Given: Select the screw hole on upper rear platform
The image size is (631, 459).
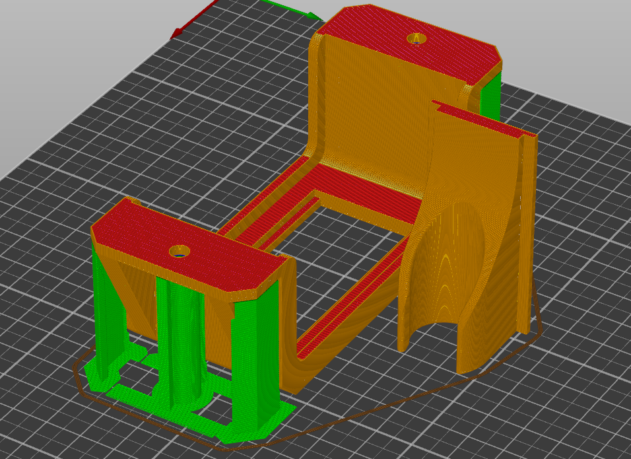Looking at the screenshot, I should click(x=417, y=39).
